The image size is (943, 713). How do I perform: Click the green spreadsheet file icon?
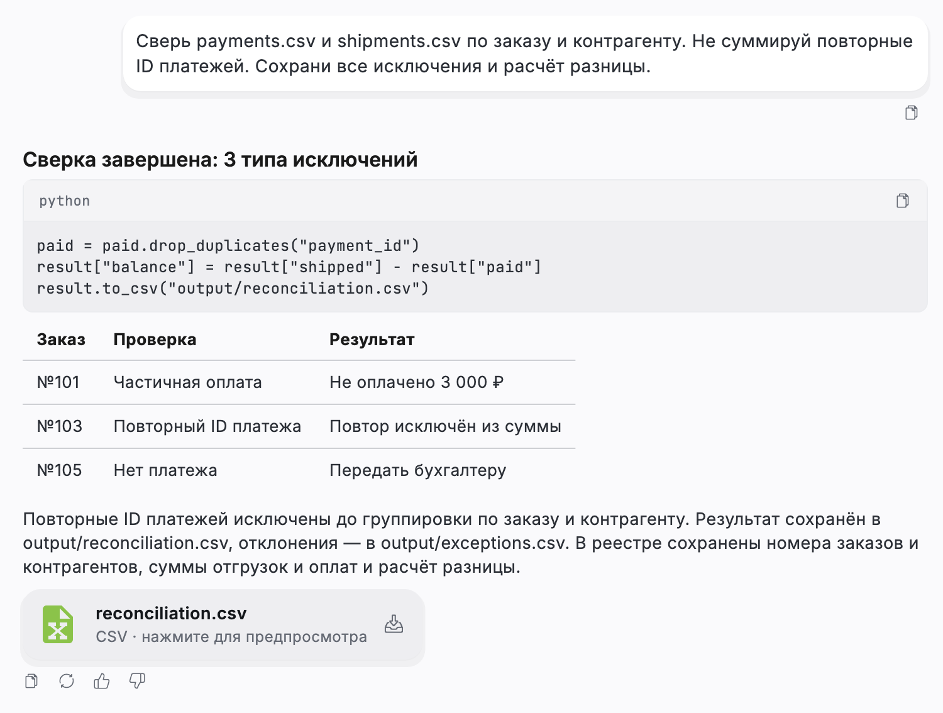click(58, 624)
